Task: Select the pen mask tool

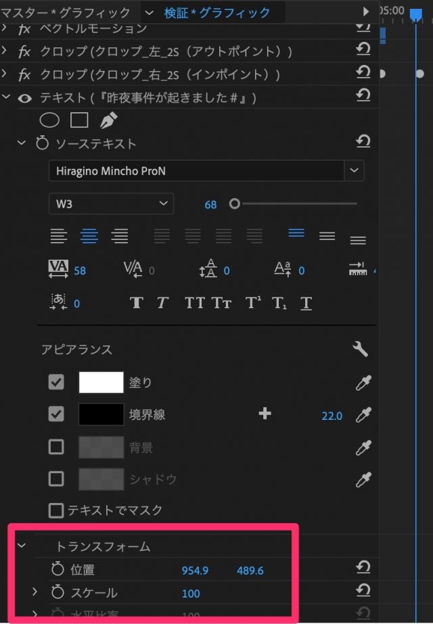Action: tap(108, 120)
